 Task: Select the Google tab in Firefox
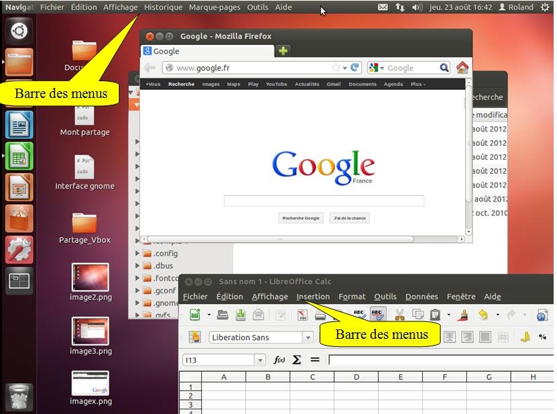pos(207,51)
